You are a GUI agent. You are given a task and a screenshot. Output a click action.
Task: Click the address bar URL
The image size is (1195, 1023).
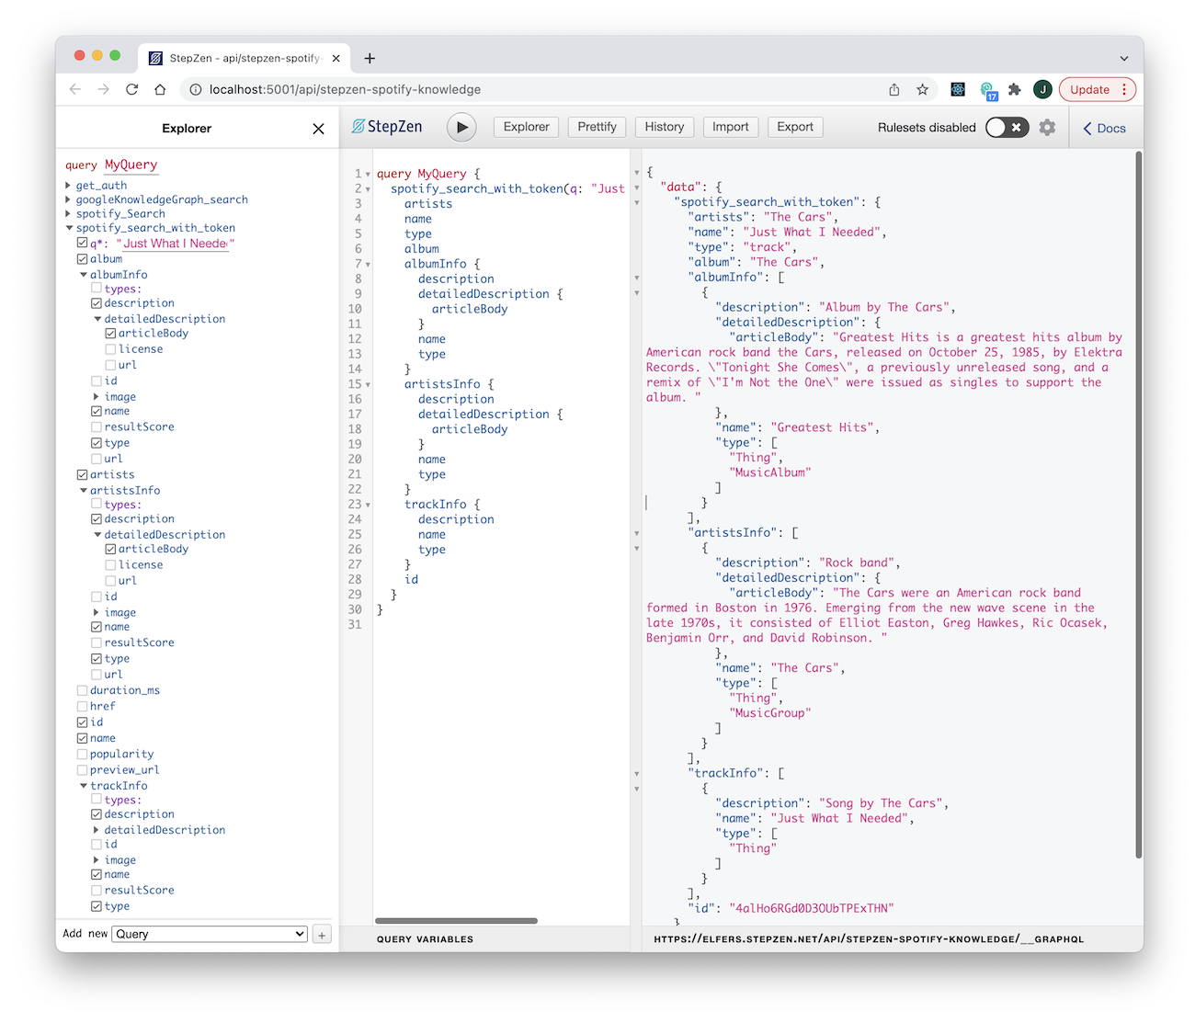tap(345, 89)
